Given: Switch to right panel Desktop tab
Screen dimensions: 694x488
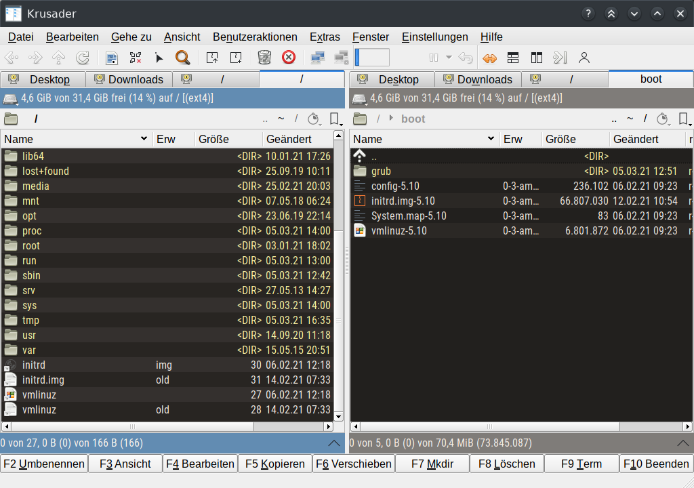Looking at the screenshot, I should coord(391,79).
